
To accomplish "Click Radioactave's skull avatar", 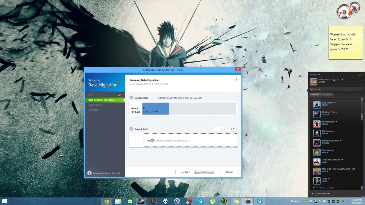I will [317, 133].
